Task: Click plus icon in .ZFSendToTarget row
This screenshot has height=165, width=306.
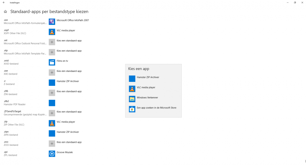Action: 52,113
